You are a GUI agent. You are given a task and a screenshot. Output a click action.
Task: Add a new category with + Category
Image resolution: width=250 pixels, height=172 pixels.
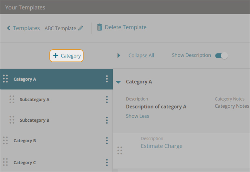[67, 56]
